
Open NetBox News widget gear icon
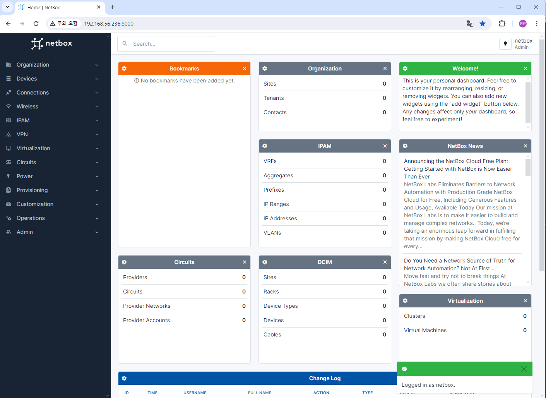[x=405, y=146]
